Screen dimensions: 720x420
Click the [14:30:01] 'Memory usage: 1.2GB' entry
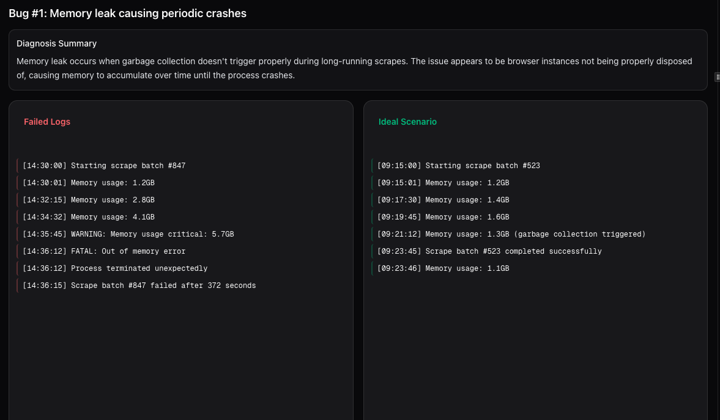pos(89,183)
